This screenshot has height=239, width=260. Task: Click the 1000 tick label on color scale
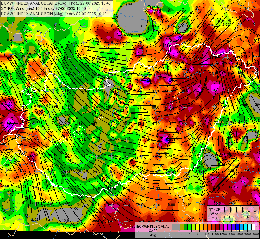tap(215, 234)
